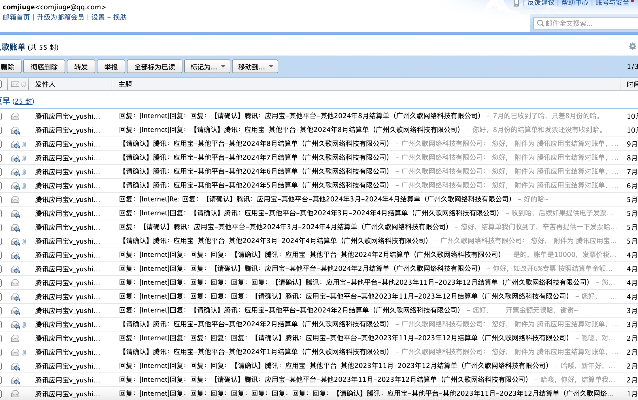Click the attachment clip on the 【请确认】2024年2月结算单 row

click(x=24, y=325)
